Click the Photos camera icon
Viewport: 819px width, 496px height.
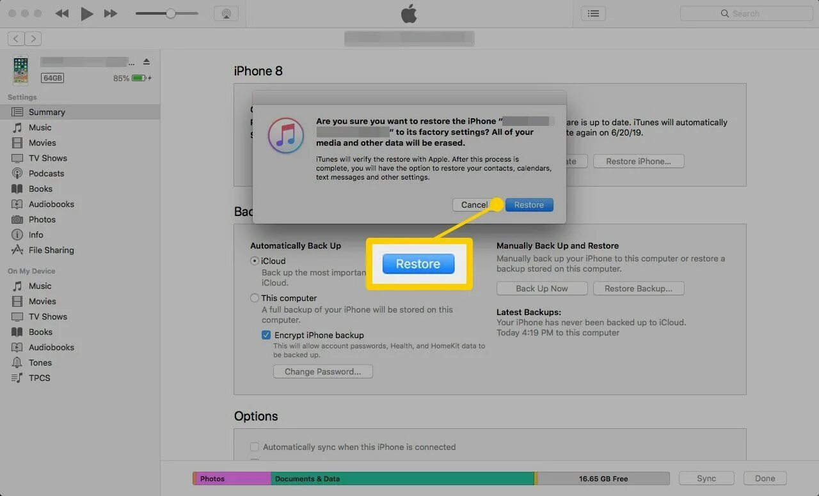pyautogui.click(x=17, y=219)
